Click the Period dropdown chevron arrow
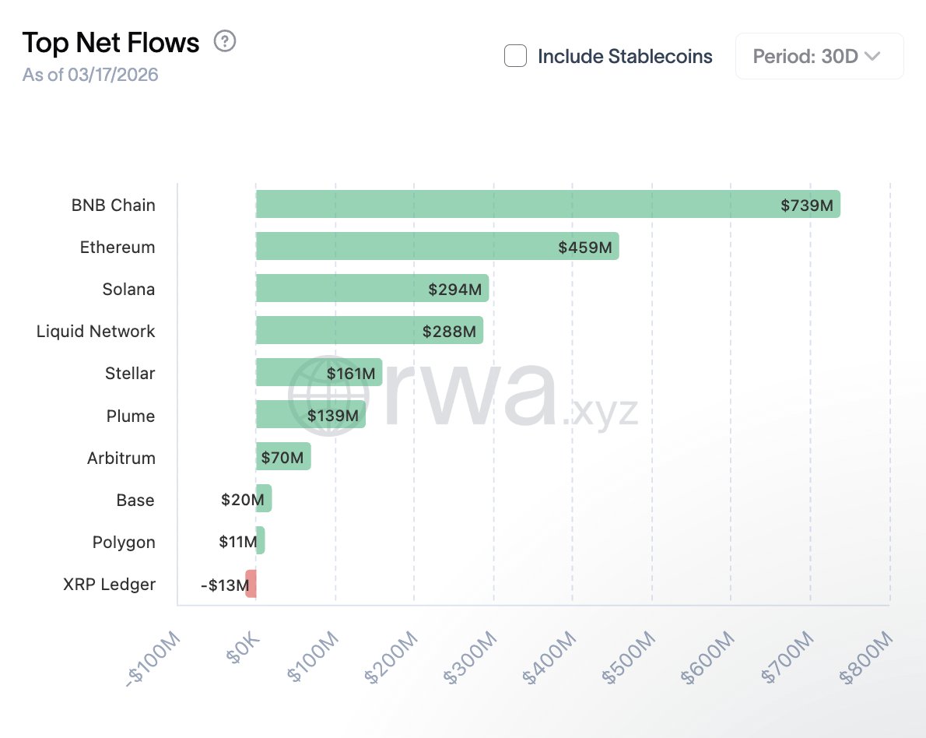The width and height of the screenshot is (926, 738). (872, 56)
